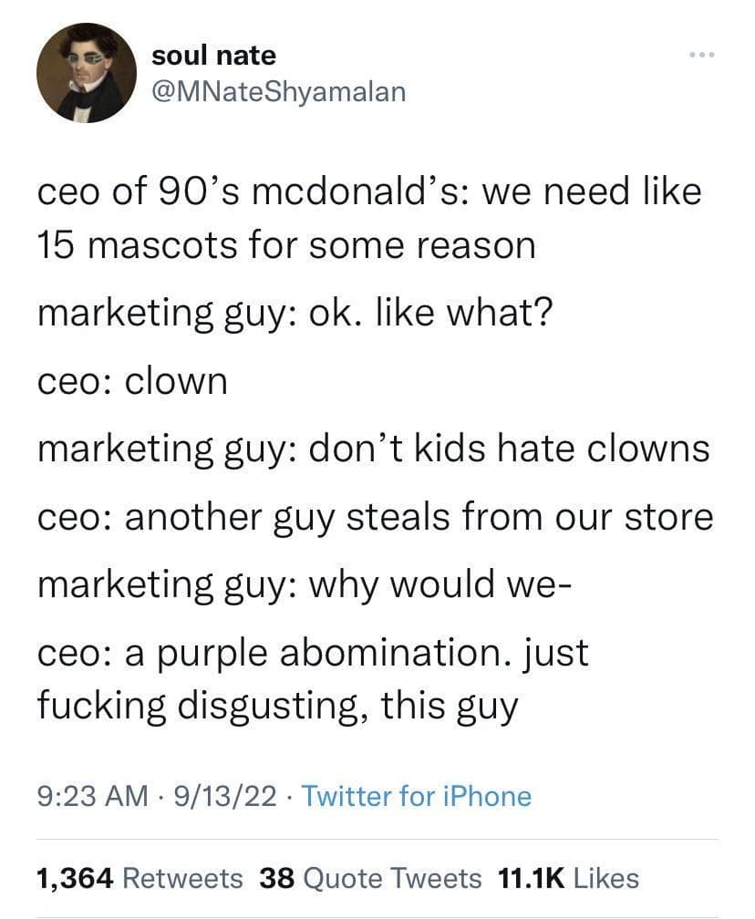The image size is (755, 919).
Task: Open the tweet's three-dot more options menu
Action: 702,57
